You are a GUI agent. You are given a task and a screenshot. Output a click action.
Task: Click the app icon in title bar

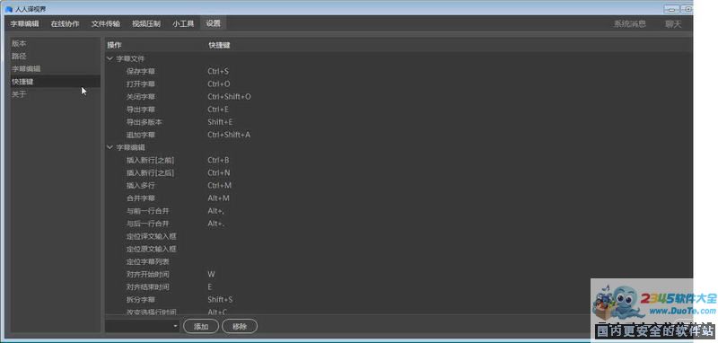point(8,9)
